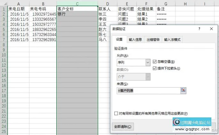Go to the 设置 tab
Image resolution: width=219 pixels, height=135 pixels.
coord(119,39)
